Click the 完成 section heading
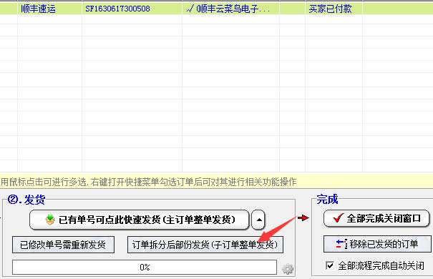The image size is (433, 279). pos(327,200)
